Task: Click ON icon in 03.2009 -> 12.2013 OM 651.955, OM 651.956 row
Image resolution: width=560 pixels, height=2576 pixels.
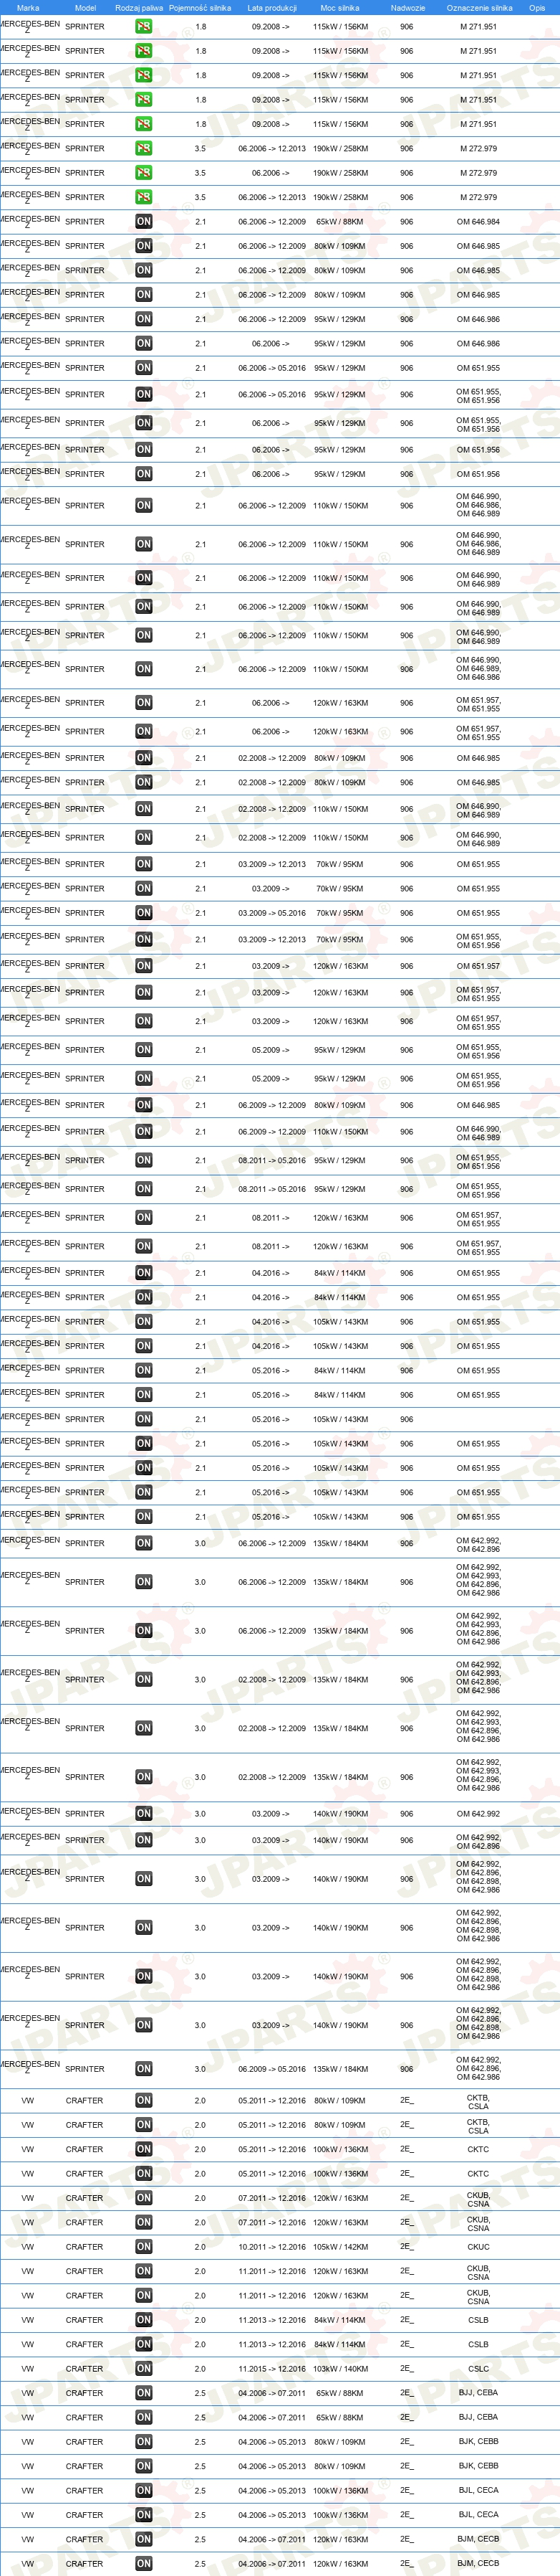Action: pos(144,940)
